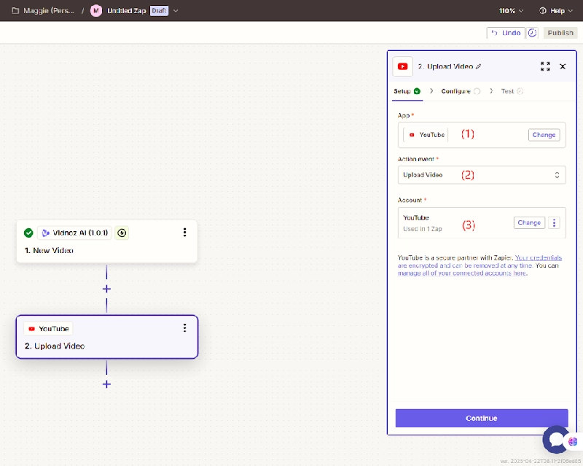Expand the Untitled Zap name dropdown
583x466 pixels.
point(176,11)
